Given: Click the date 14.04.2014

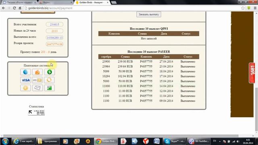Looking at the screenshot, I should pyautogui.click(x=166, y=86).
